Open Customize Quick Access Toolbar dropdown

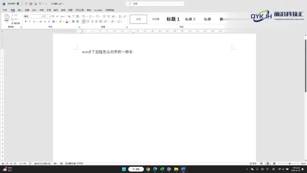pyautogui.click(x=47, y=4)
